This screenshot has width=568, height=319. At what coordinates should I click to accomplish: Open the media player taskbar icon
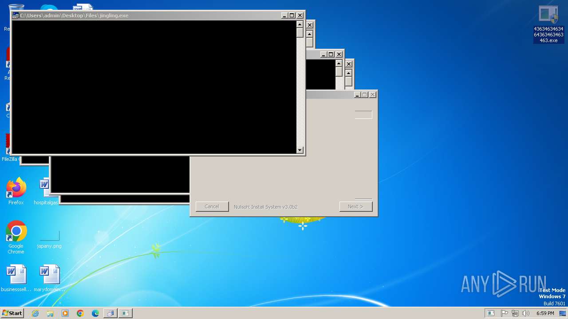65,313
